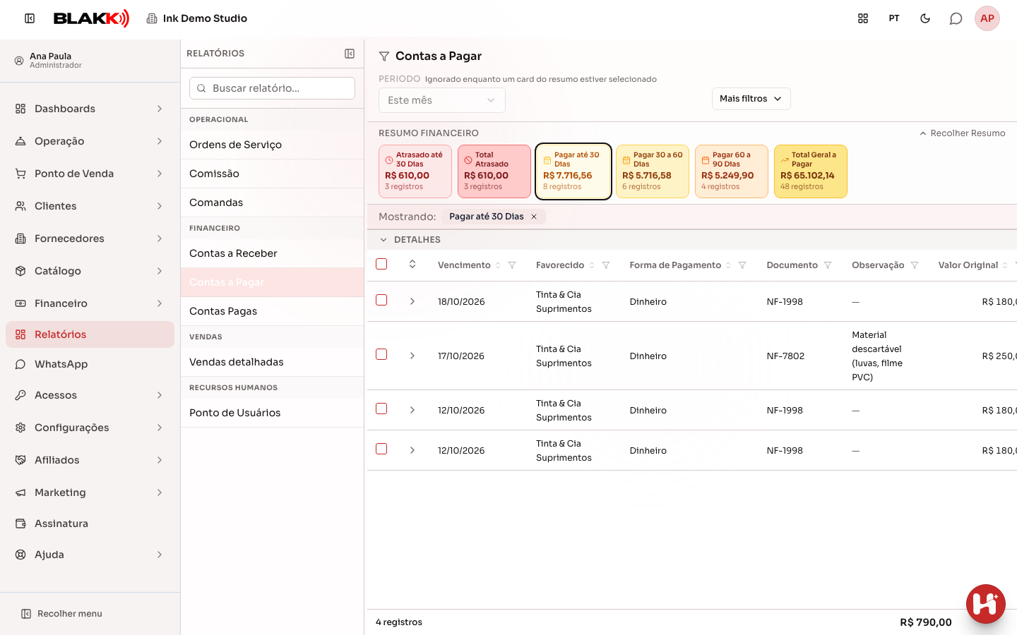
Task: Expand the 18/10/2026 row details
Action: point(412,301)
